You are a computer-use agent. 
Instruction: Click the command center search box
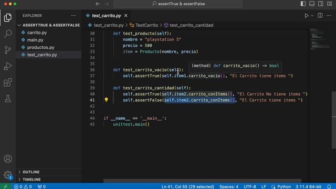(178, 4)
